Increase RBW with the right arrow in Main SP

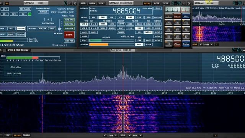tap(140, 135)
